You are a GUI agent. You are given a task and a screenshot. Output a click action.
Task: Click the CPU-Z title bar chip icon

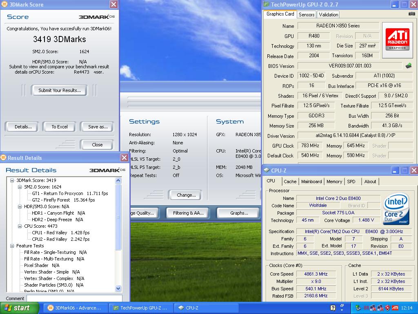click(266, 170)
